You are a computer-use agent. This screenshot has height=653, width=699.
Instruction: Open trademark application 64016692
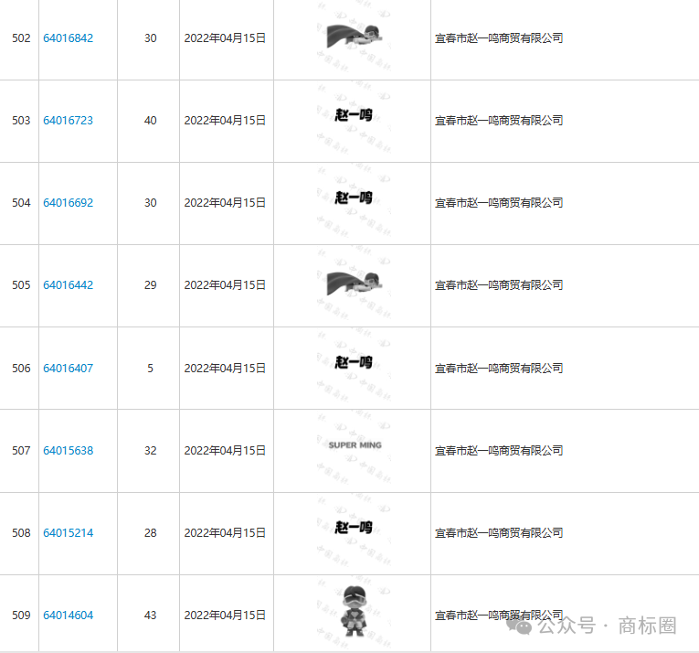68,203
